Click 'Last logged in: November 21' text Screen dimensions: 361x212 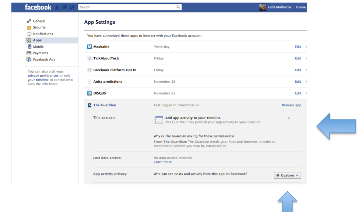pos(176,105)
